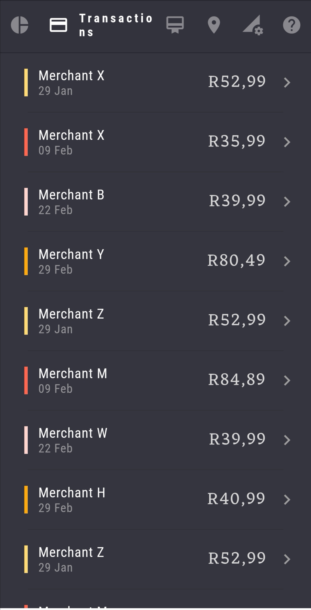Click the R84,89 amount
The height and width of the screenshot is (610, 311).
(236, 379)
